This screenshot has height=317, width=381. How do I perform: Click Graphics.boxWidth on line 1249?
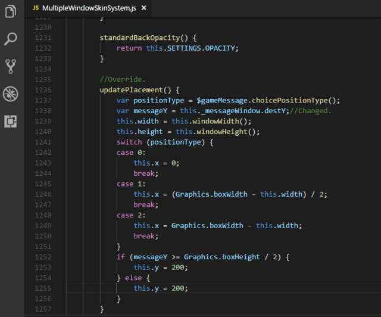click(x=207, y=226)
